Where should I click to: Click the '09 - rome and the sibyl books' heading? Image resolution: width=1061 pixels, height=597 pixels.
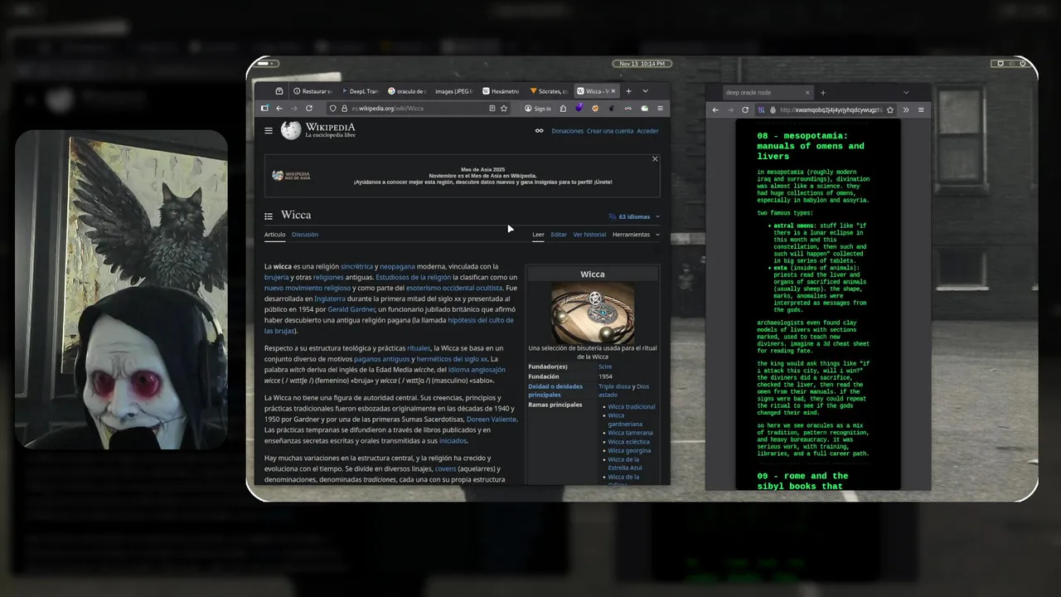coord(802,481)
